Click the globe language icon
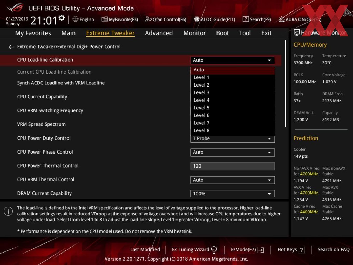The image size is (353, 265). pos(75,19)
